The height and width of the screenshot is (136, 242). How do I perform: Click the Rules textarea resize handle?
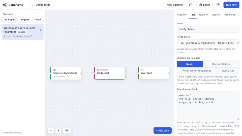click(238, 119)
